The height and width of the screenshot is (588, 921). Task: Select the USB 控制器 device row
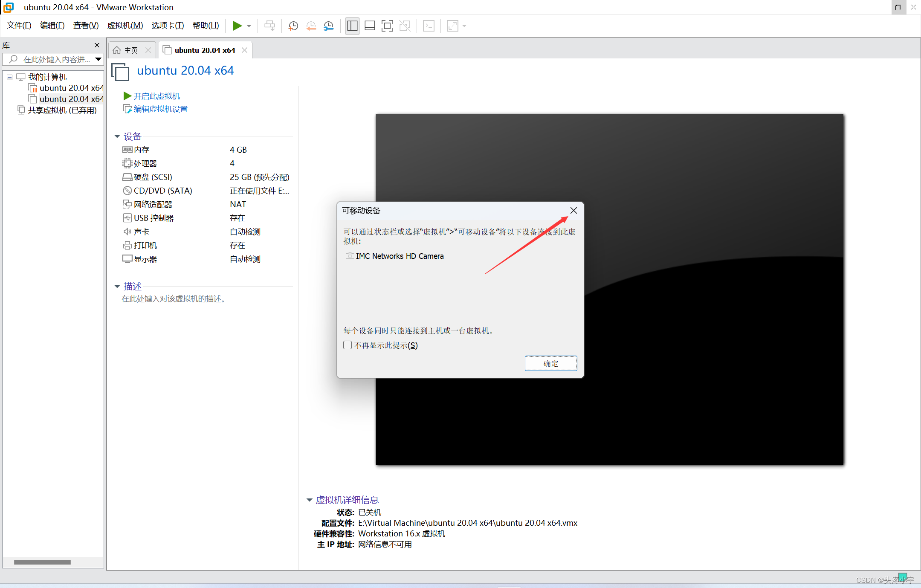[206, 218]
